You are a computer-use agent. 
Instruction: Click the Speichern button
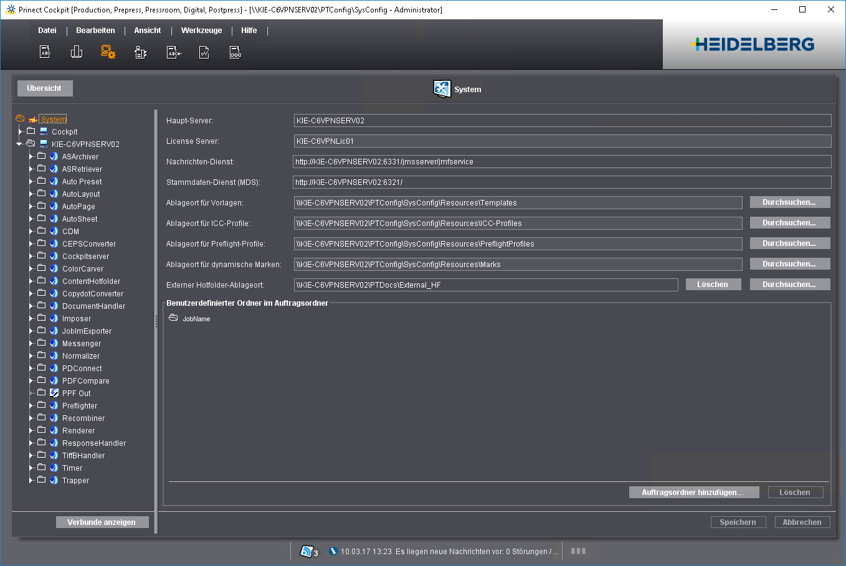738,522
